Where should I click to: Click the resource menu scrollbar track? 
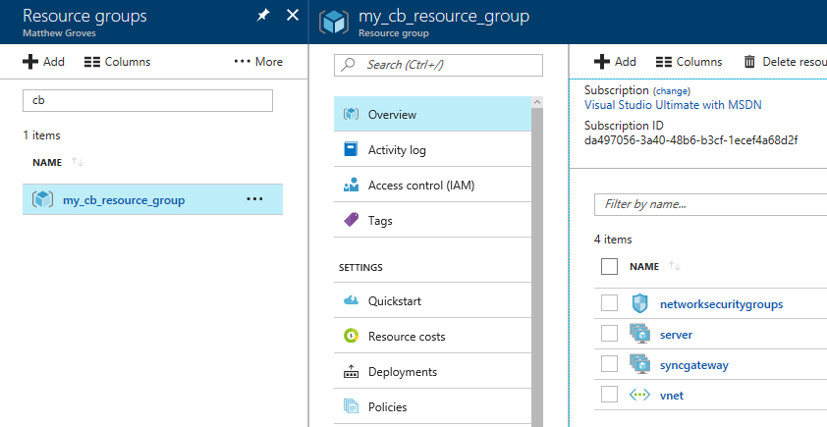pyautogui.click(x=537, y=267)
